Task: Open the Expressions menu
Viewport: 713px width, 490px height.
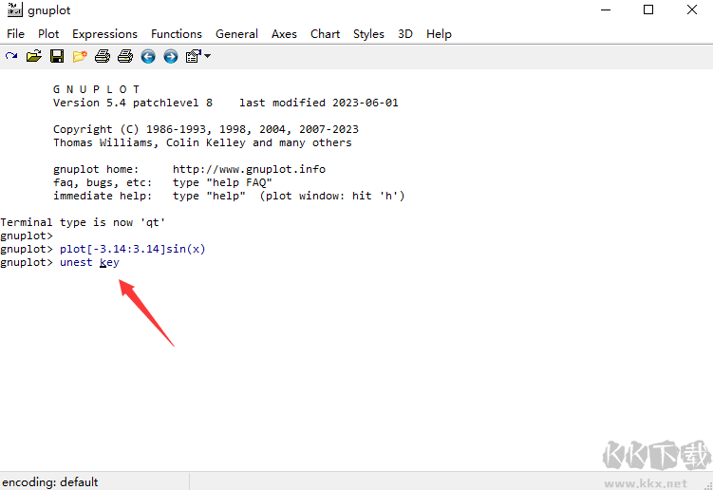Action: point(104,33)
